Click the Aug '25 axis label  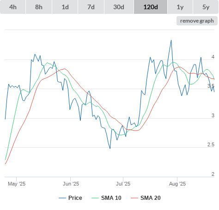pyautogui.click(x=177, y=184)
